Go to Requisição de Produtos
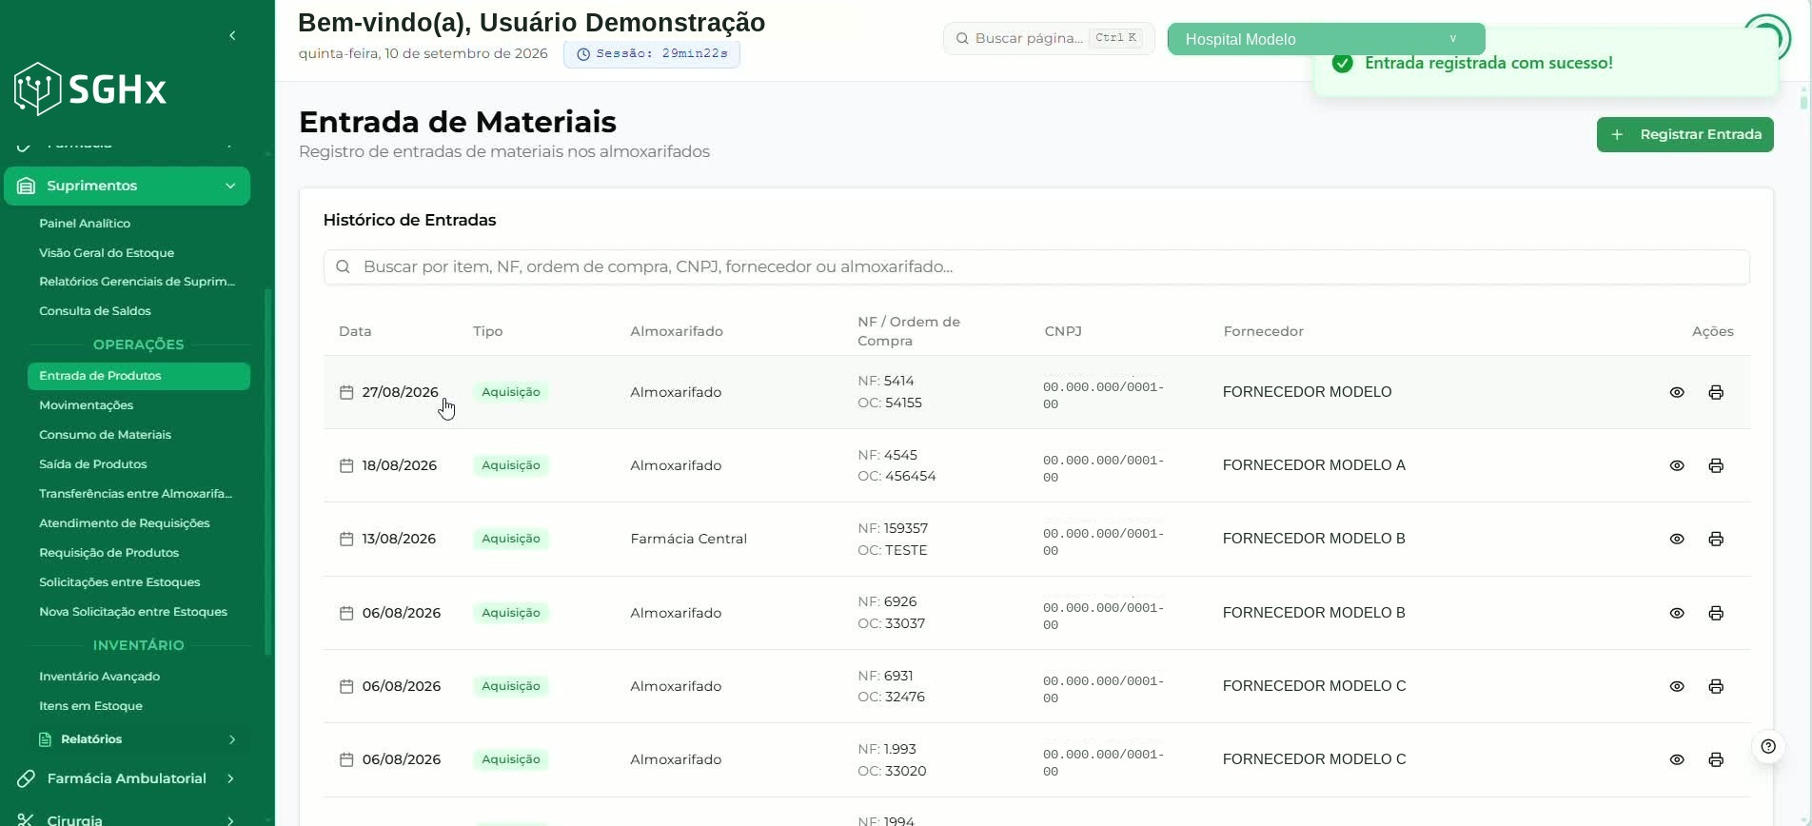This screenshot has height=826, width=1812. click(x=109, y=553)
